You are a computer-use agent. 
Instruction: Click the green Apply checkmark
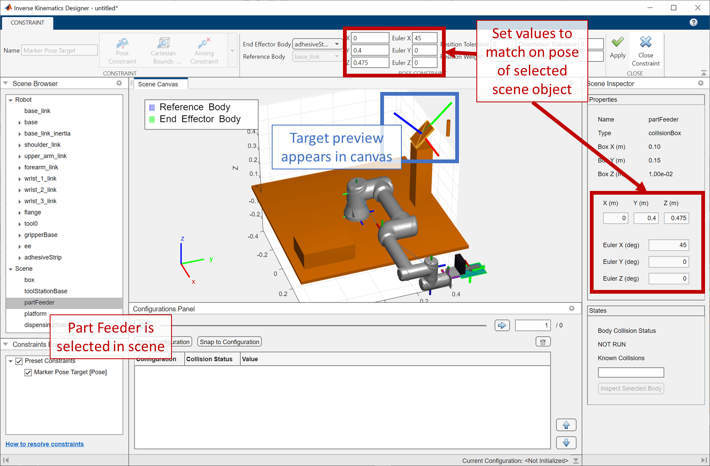618,42
